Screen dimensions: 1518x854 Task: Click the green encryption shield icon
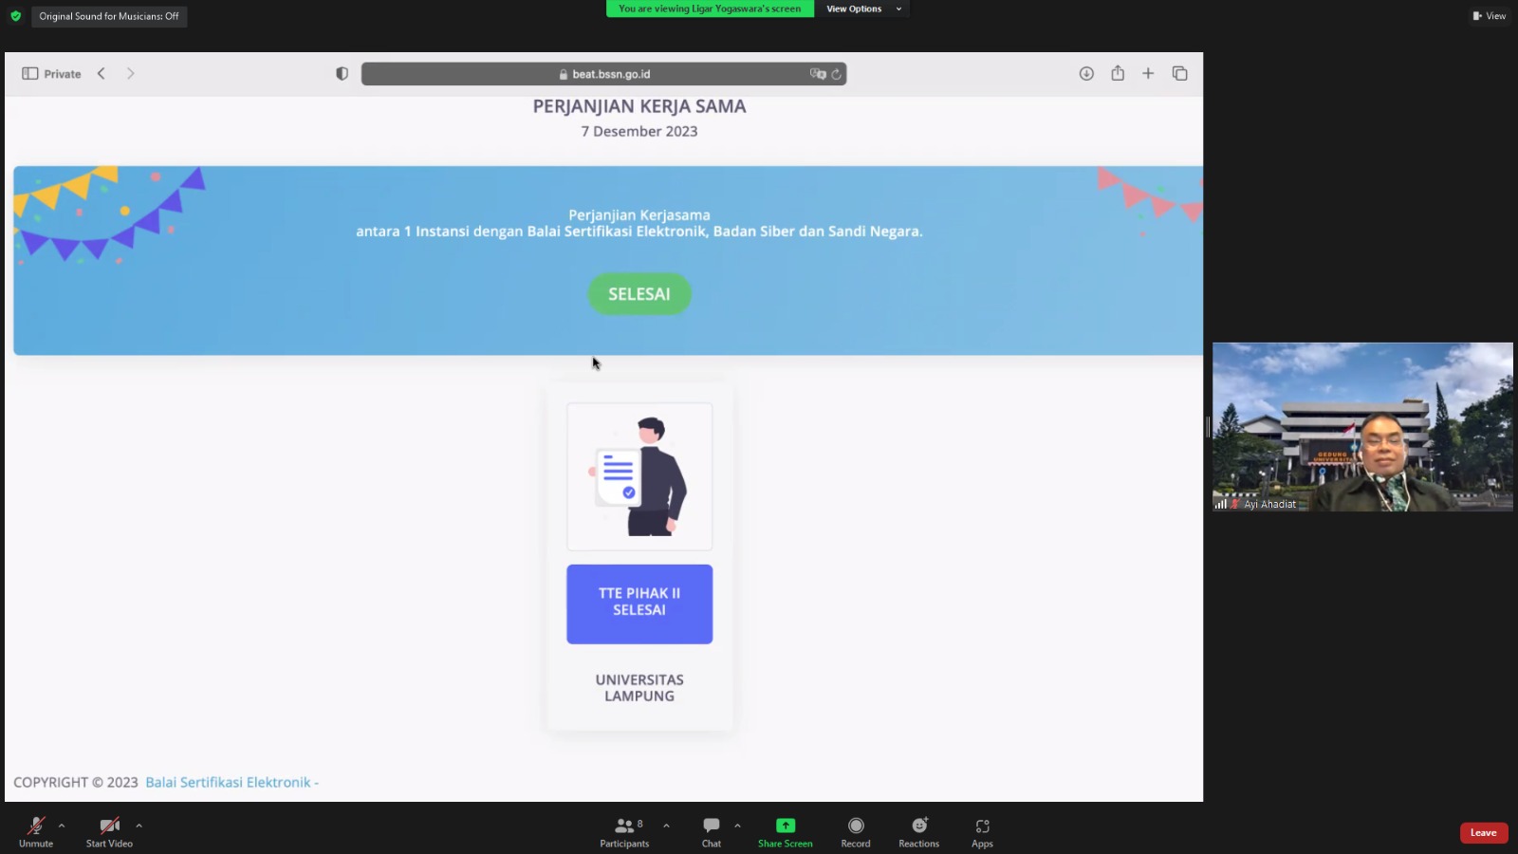coord(15,16)
